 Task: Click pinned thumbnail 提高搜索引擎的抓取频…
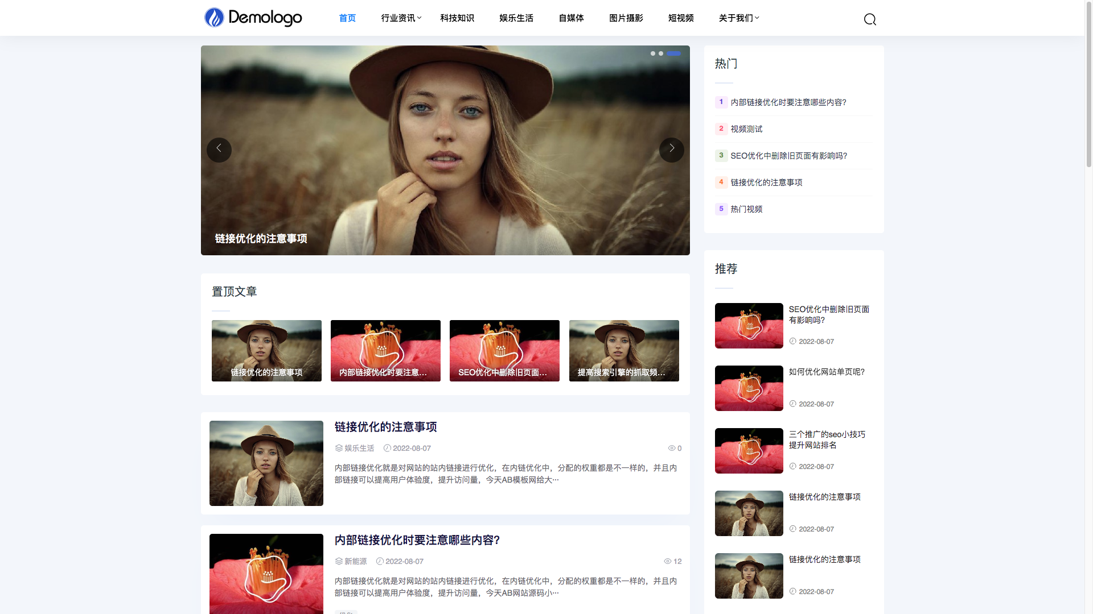tap(624, 351)
